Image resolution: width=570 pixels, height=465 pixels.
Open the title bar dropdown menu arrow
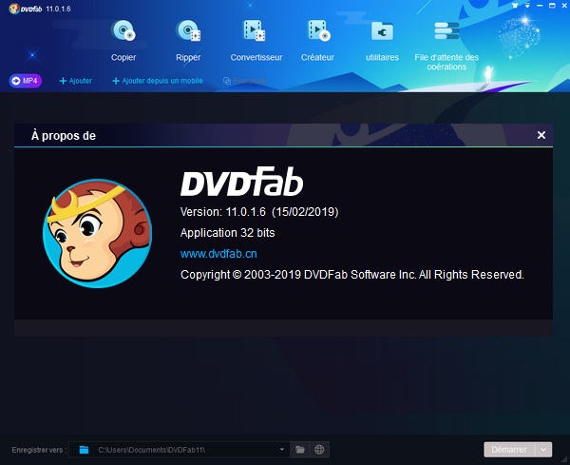(x=527, y=6)
